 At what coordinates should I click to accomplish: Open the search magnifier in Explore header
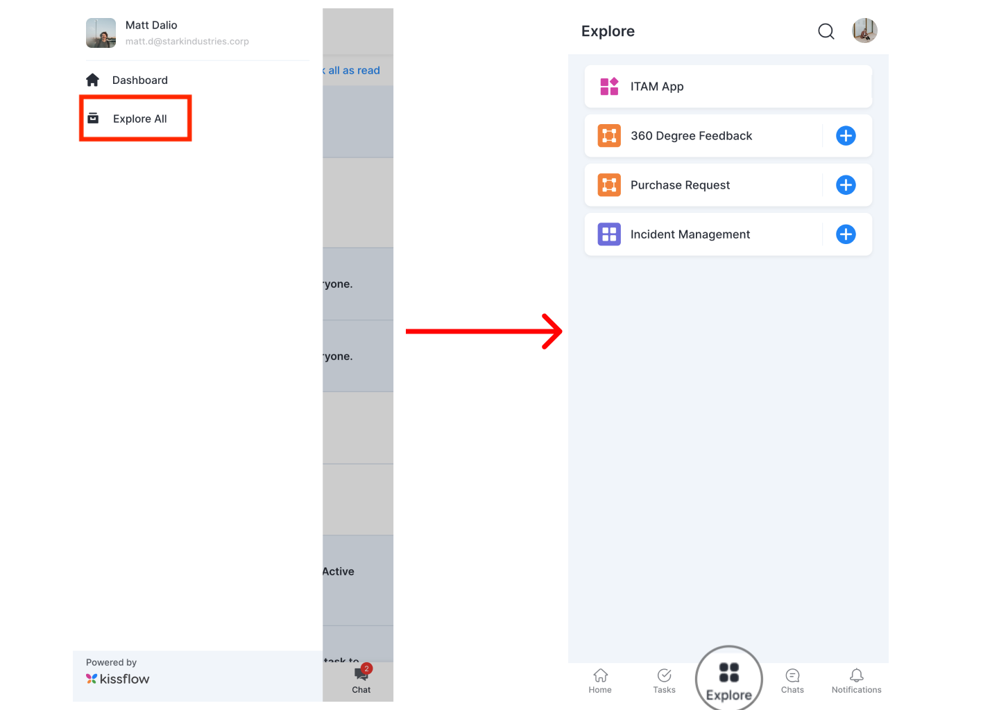pyautogui.click(x=826, y=31)
